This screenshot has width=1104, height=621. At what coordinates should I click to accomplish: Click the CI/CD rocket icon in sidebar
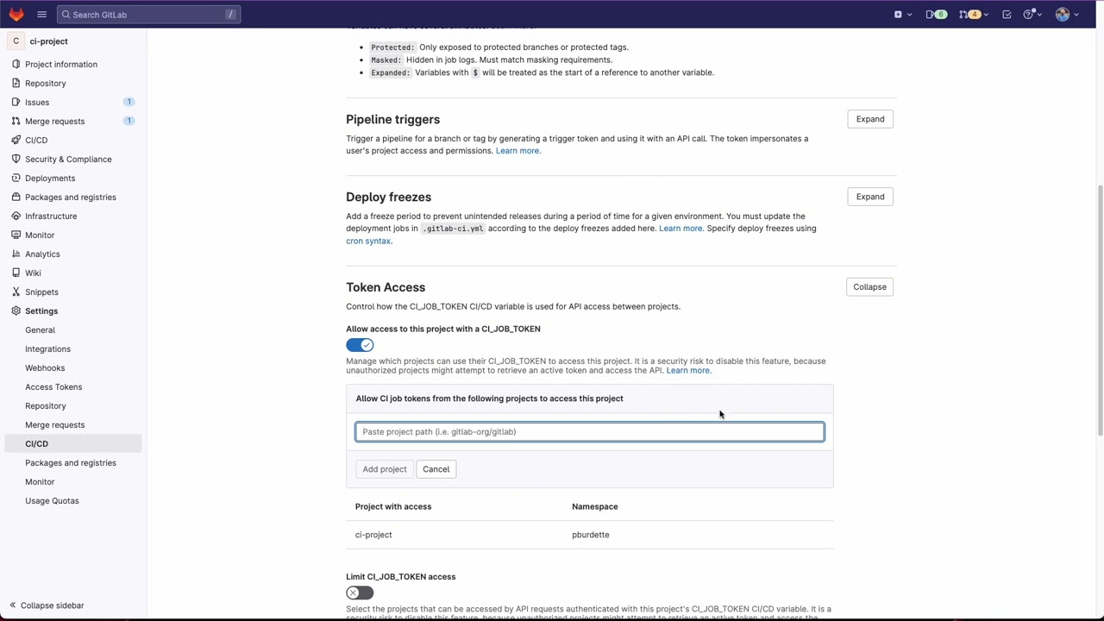[x=16, y=140]
